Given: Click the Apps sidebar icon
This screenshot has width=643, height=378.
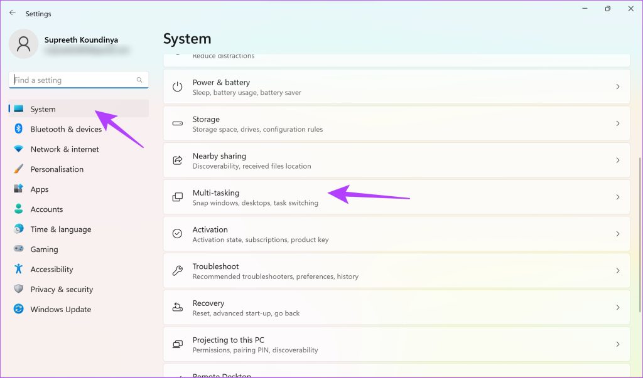Looking at the screenshot, I should click(x=18, y=189).
